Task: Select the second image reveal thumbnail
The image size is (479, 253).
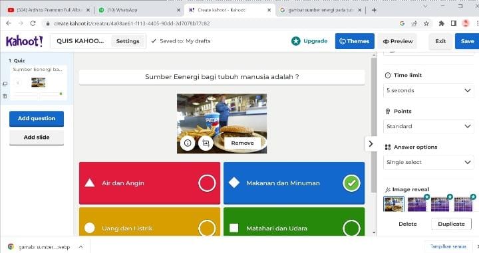Action: pos(417,204)
